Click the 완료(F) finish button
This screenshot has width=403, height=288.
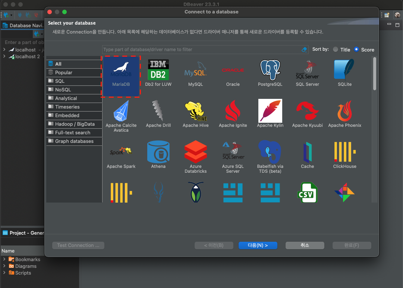[x=352, y=245]
